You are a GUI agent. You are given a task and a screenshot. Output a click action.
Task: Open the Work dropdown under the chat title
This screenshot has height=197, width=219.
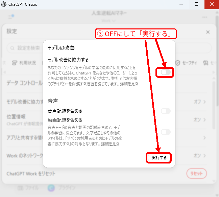tap(109, 21)
